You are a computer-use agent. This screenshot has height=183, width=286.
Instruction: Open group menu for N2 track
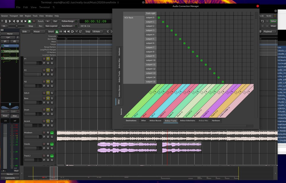(52, 86)
